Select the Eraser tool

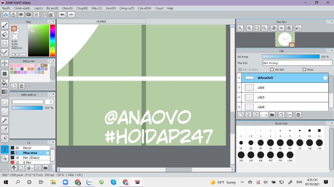(5, 34)
